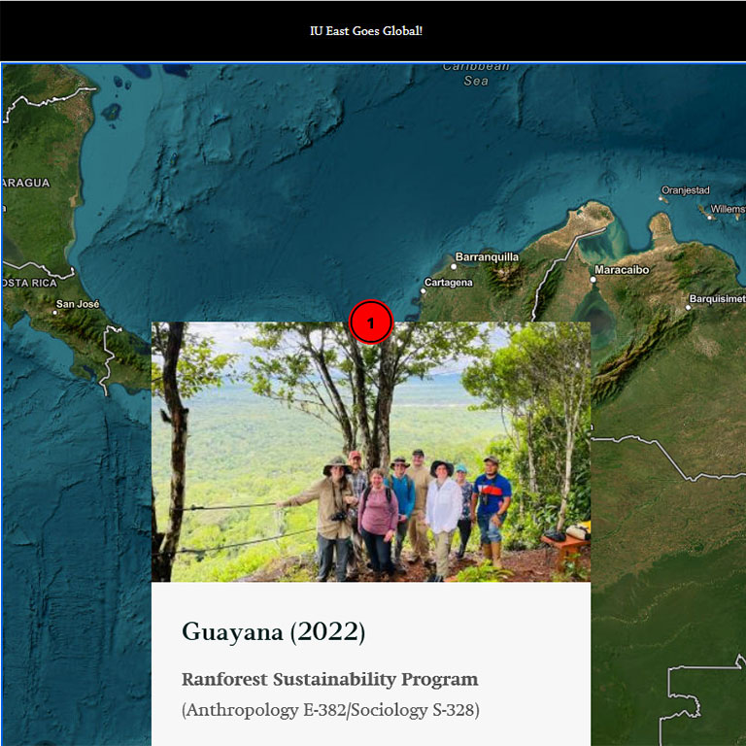Click the Willemstad label on the map
The height and width of the screenshot is (746, 746).
(x=728, y=209)
